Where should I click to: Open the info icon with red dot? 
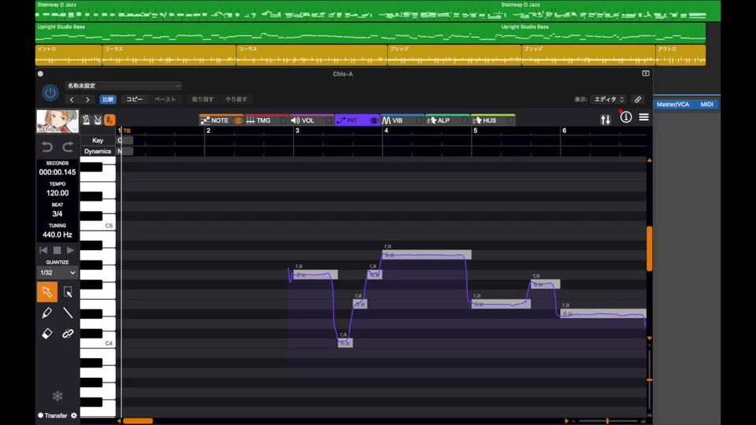point(626,117)
